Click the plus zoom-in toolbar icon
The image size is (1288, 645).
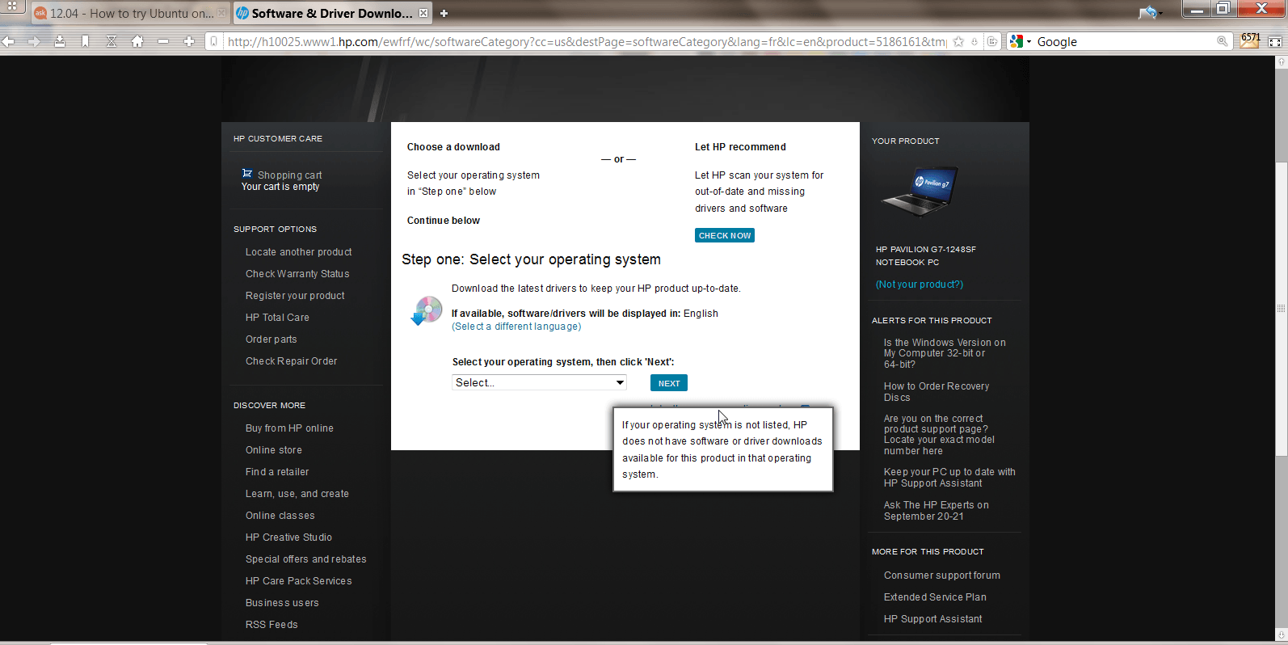point(189,41)
